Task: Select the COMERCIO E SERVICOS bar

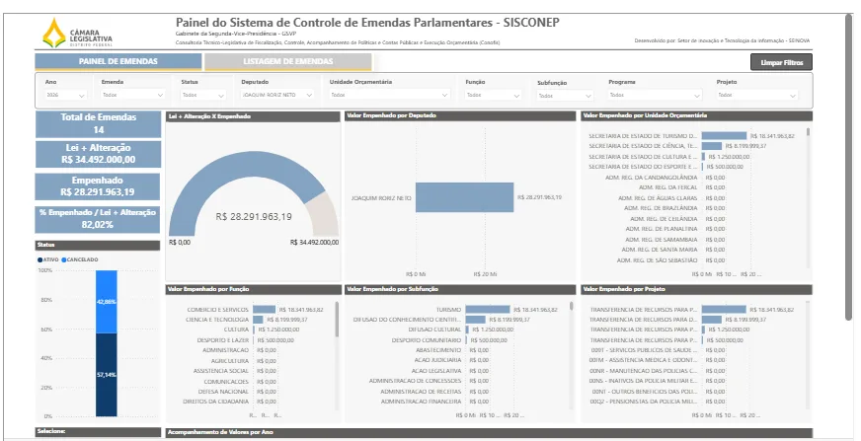Action: tap(264, 310)
